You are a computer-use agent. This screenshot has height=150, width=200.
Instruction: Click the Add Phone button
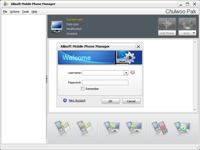coord(167,27)
